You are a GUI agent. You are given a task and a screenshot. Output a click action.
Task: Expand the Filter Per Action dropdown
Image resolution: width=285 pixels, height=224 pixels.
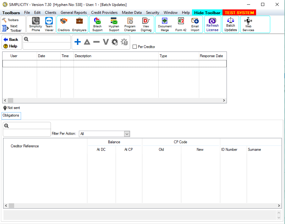click(x=127, y=134)
